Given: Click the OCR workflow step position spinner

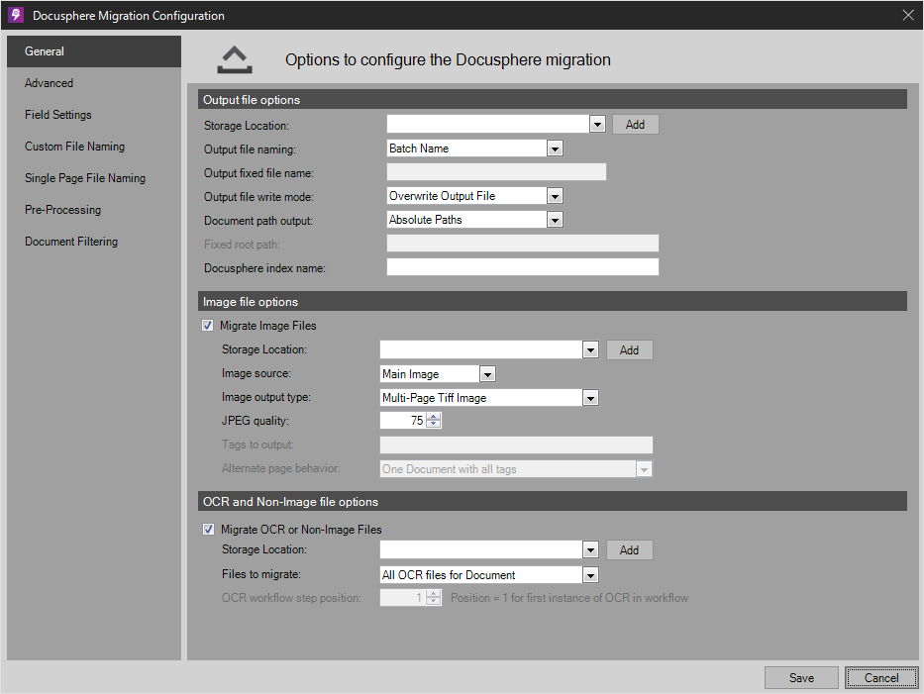Looking at the screenshot, I should coord(411,598).
